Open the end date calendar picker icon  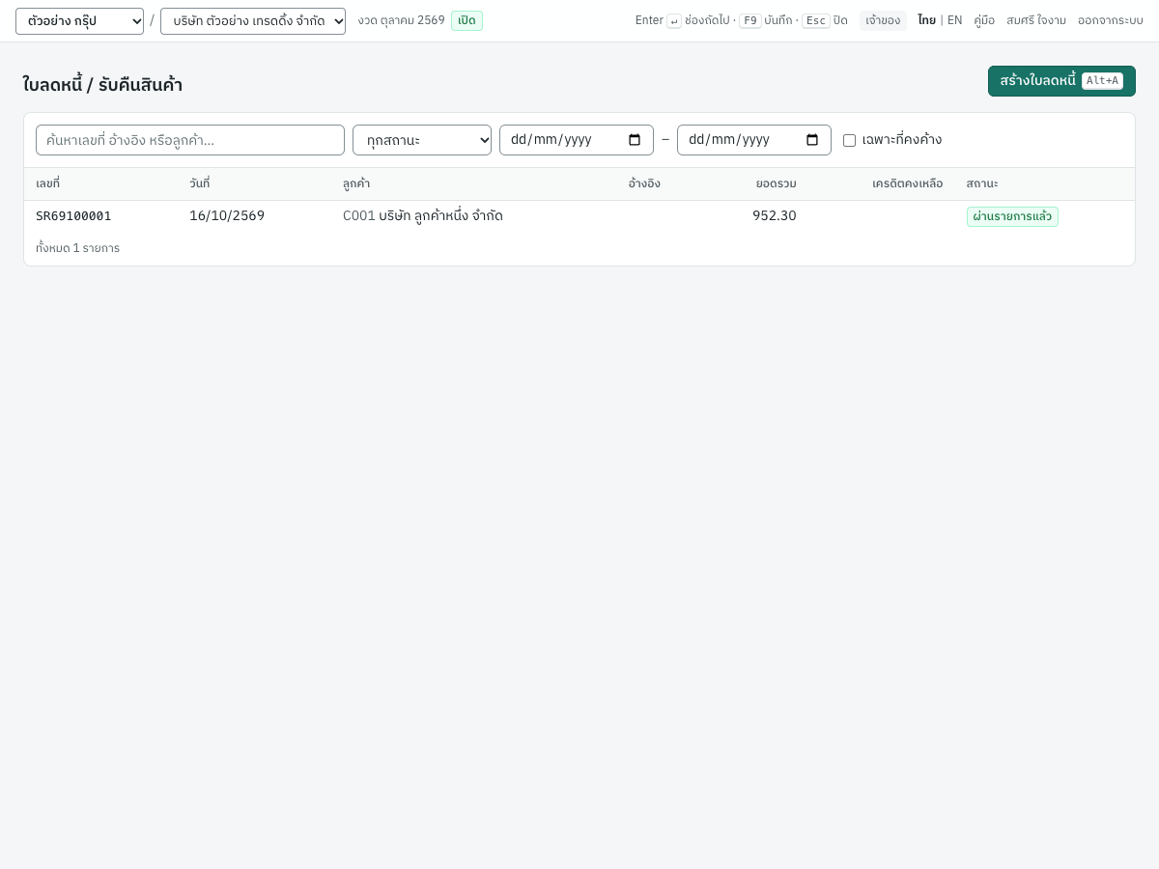(x=812, y=140)
